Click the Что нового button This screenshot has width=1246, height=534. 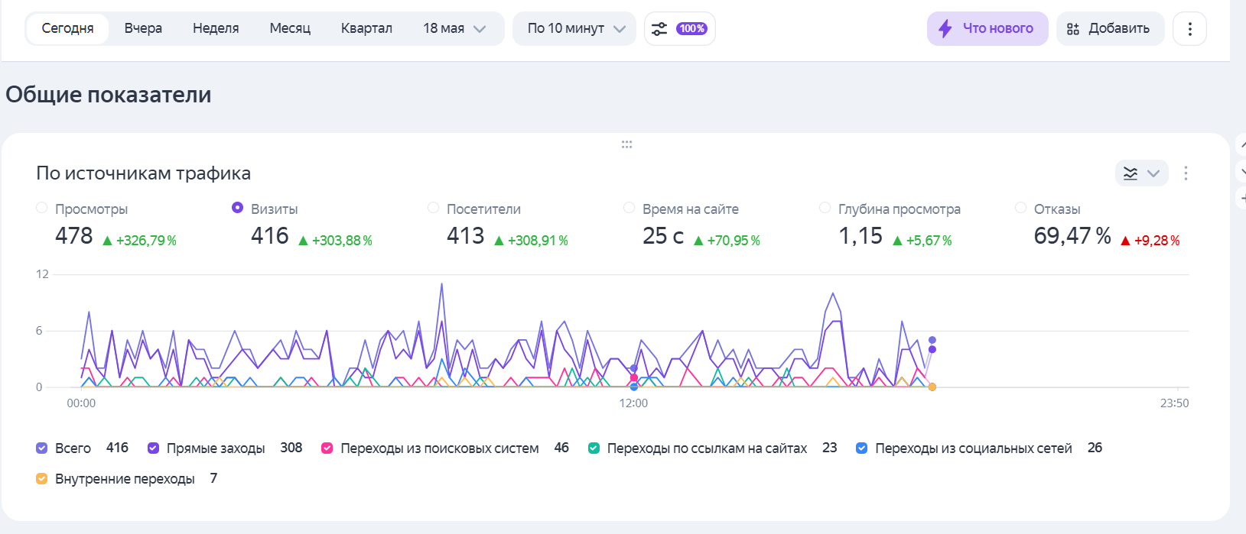(x=987, y=29)
